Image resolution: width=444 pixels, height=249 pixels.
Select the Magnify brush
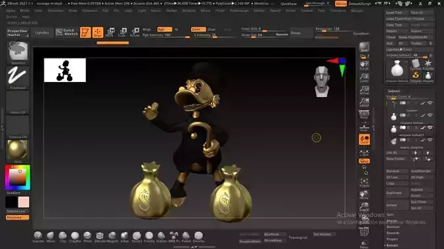pos(112,237)
